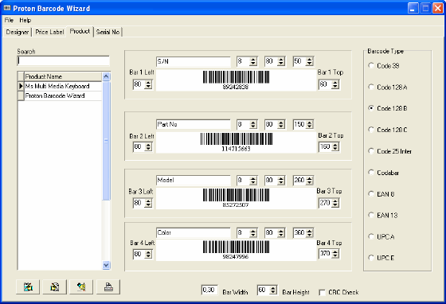Adjust the S/N row stepper showing 50
The width and height of the screenshot is (446, 304).
[x=310, y=61]
